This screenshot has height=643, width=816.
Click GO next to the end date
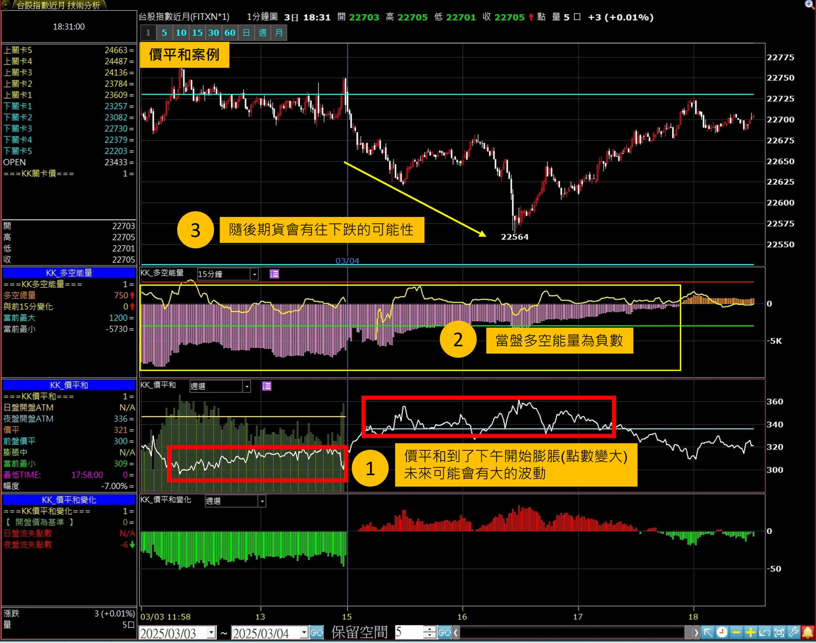(316, 632)
